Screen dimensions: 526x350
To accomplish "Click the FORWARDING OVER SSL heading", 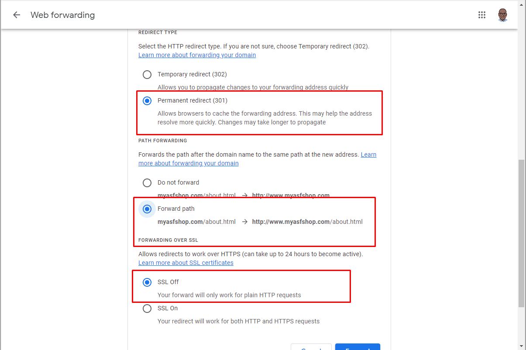I will click(x=168, y=240).
